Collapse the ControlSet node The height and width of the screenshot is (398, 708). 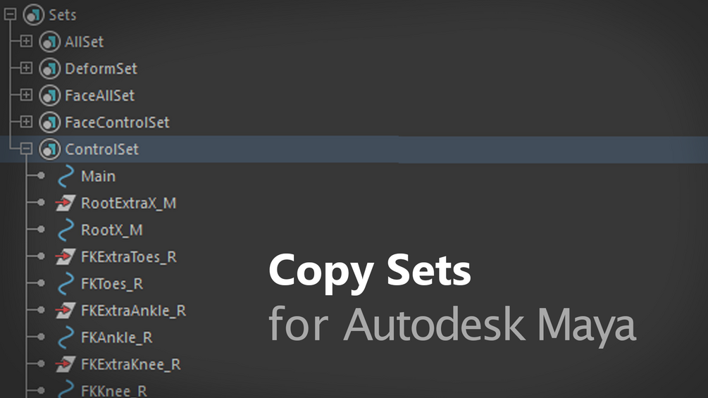[x=26, y=149]
